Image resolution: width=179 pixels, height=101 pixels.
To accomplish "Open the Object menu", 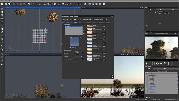I will point(11,1).
